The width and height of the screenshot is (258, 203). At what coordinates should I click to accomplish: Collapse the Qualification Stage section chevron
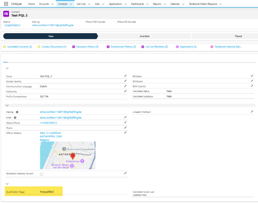click(x=7, y=184)
